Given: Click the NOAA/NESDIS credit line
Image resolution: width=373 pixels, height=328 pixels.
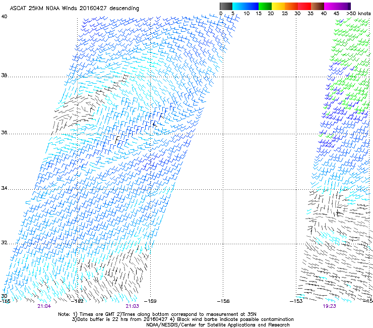Looking at the screenshot, I should tap(218, 325).
